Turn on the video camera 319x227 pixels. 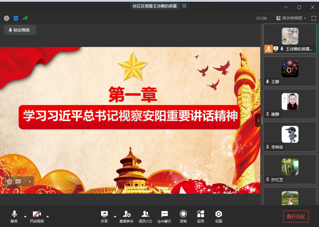pos(37,217)
